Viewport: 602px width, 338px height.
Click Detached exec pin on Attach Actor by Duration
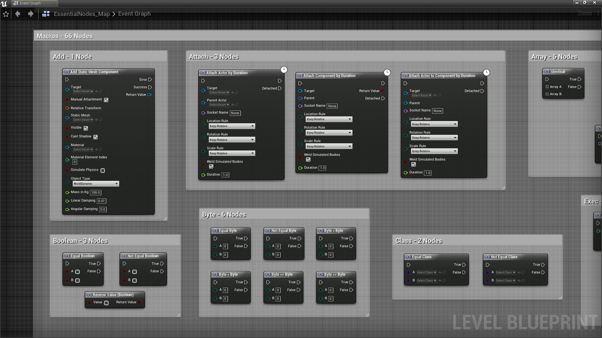point(280,88)
